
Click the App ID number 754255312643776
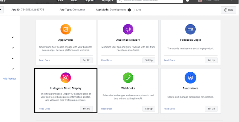click(x=33, y=10)
